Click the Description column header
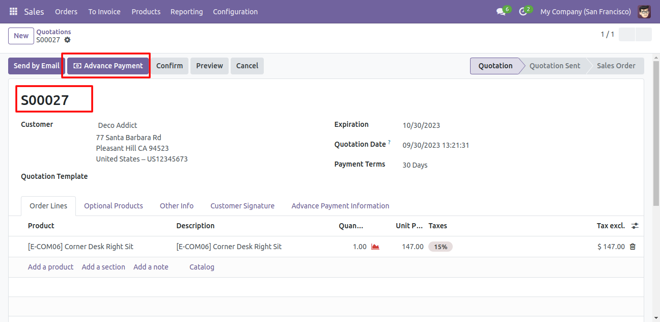Screen dimensions: 660x322 (196, 226)
